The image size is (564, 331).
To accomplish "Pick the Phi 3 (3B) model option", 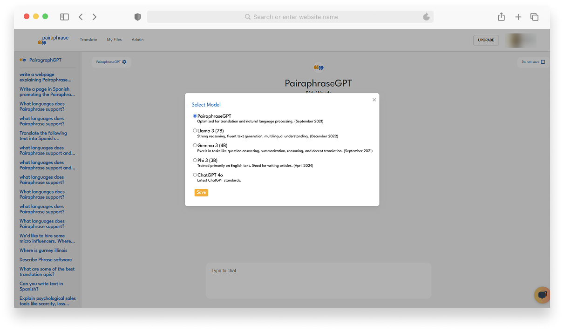I will click(x=195, y=160).
